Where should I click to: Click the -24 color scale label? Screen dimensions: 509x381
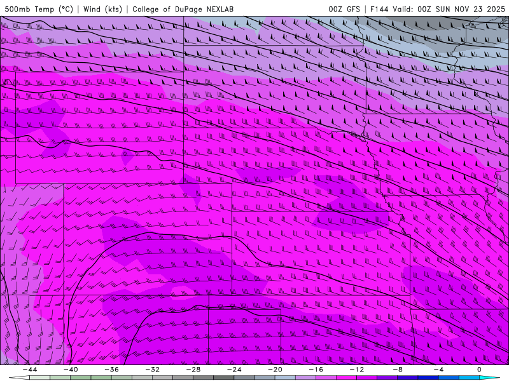234,370
